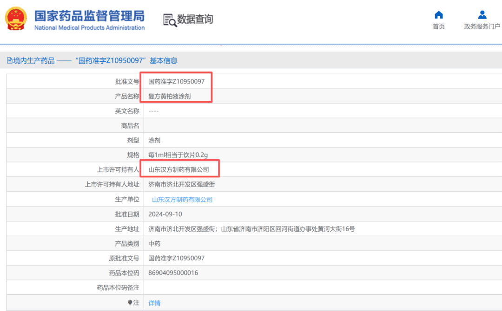The image size is (502, 311).
Task: Click the 产品名称 label
Action: 127,96
